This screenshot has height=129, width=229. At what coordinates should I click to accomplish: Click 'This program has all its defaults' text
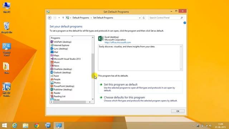[x=113, y=76]
